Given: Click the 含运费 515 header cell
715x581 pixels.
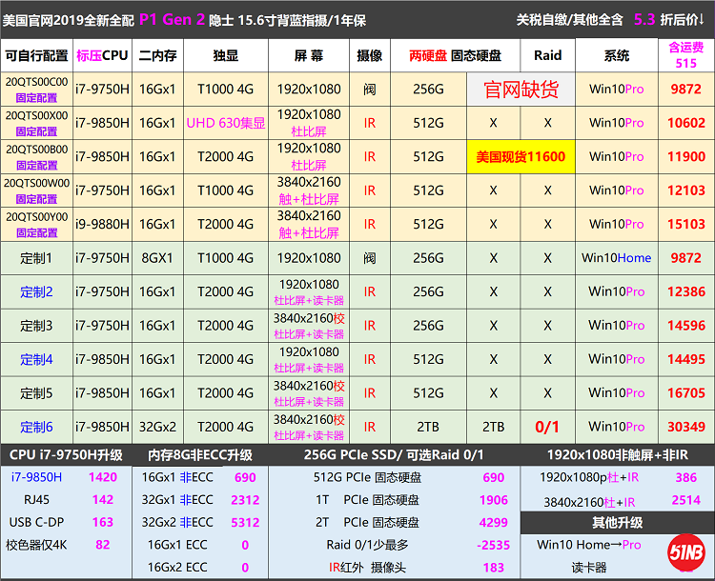Looking at the screenshot, I should 685,55.
